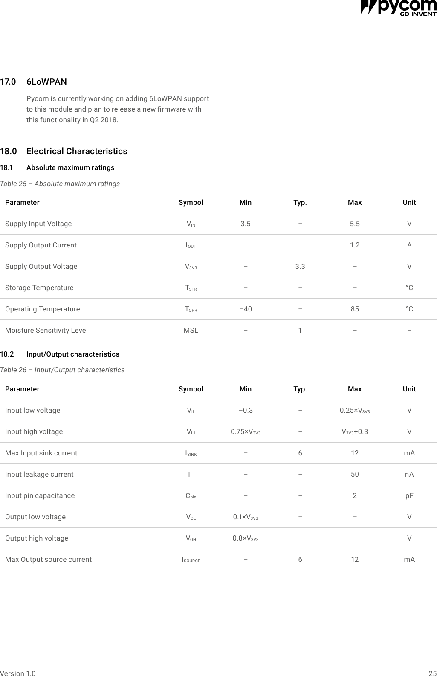Click the Table 25 caption text
The image size is (437, 676).
pos(60,184)
